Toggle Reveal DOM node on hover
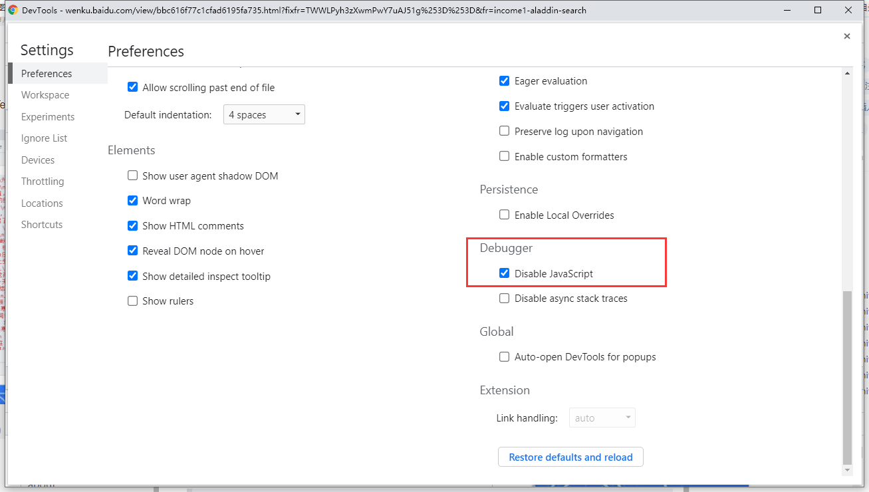This screenshot has width=869, height=492. pyautogui.click(x=132, y=251)
